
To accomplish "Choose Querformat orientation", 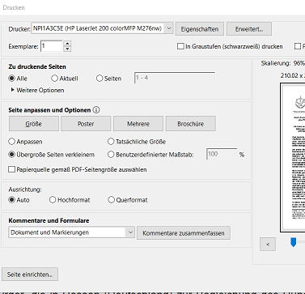I will pyautogui.click(x=111, y=200).
